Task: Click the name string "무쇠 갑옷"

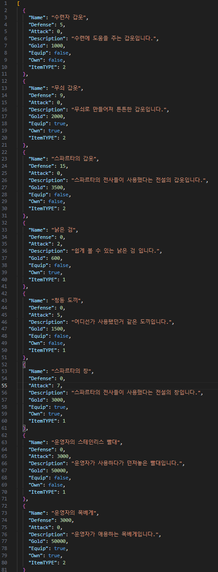Action: coord(67,88)
